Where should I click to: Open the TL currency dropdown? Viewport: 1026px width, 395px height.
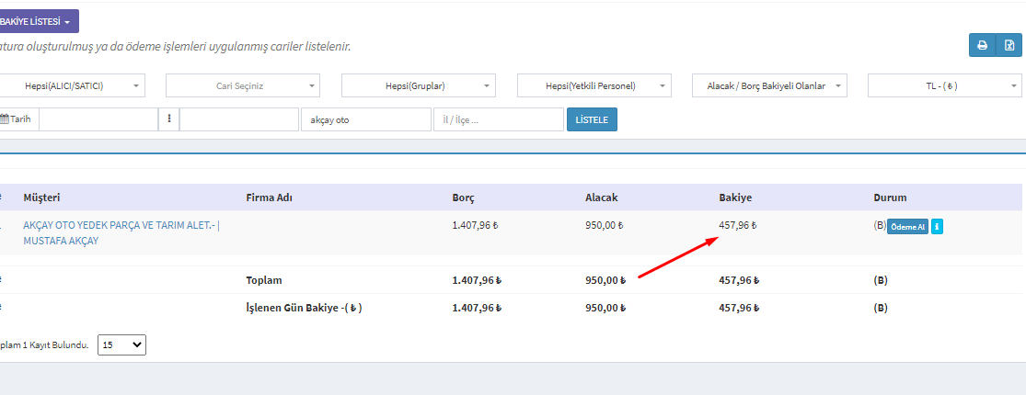945,85
